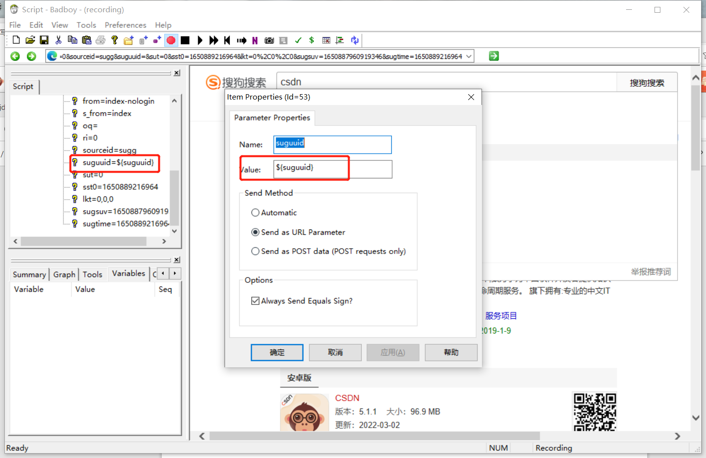Open a saved script via Open folder icon
The image size is (706, 458).
coord(30,40)
